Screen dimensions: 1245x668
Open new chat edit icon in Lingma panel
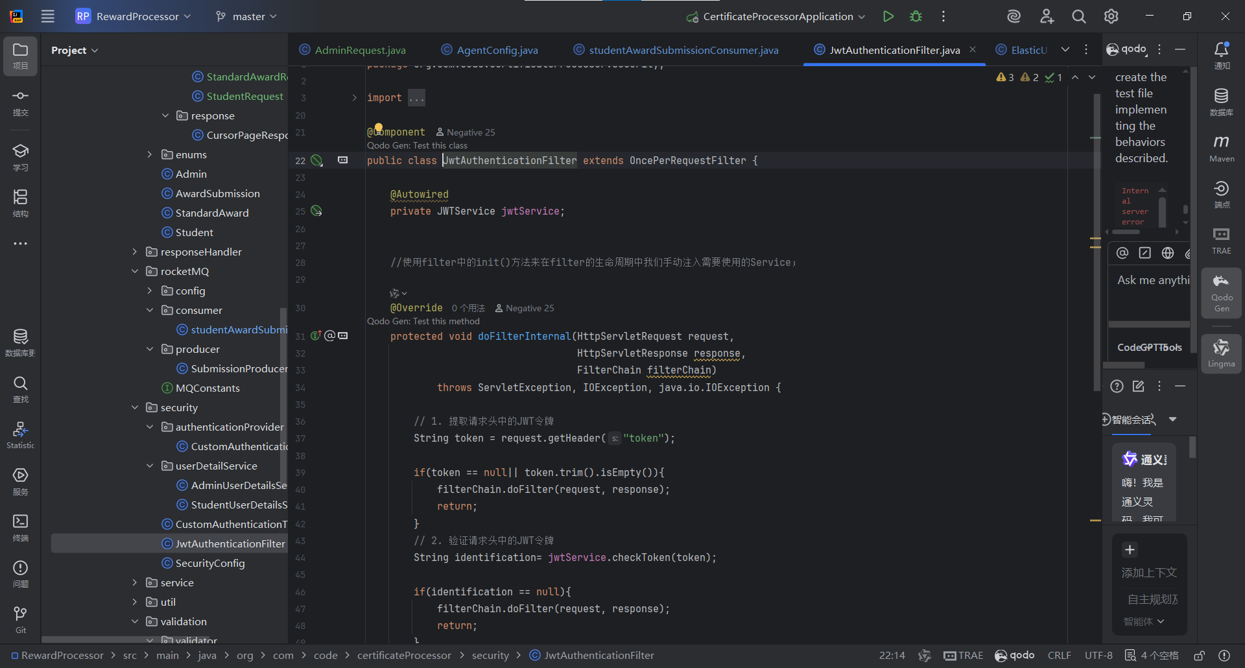pyautogui.click(x=1138, y=387)
